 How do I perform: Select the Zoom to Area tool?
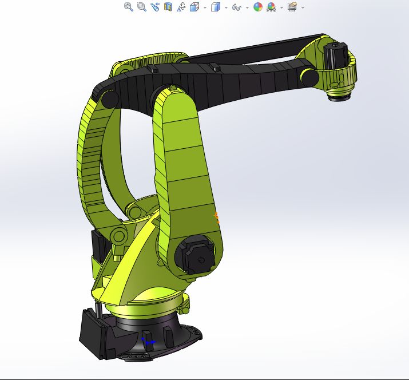coord(142,7)
